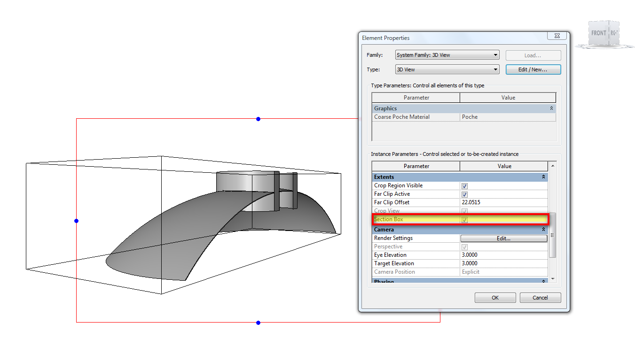Toggle the Crop Region Visible checkbox
635x354 pixels.
pyautogui.click(x=464, y=186)
